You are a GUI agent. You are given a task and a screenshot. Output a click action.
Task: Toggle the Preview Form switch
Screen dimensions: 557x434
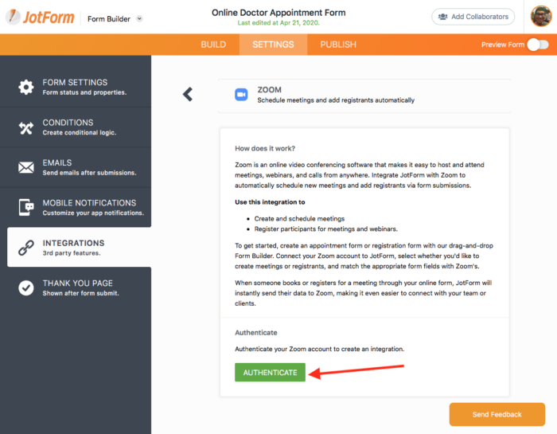click(x=538, y=45)
